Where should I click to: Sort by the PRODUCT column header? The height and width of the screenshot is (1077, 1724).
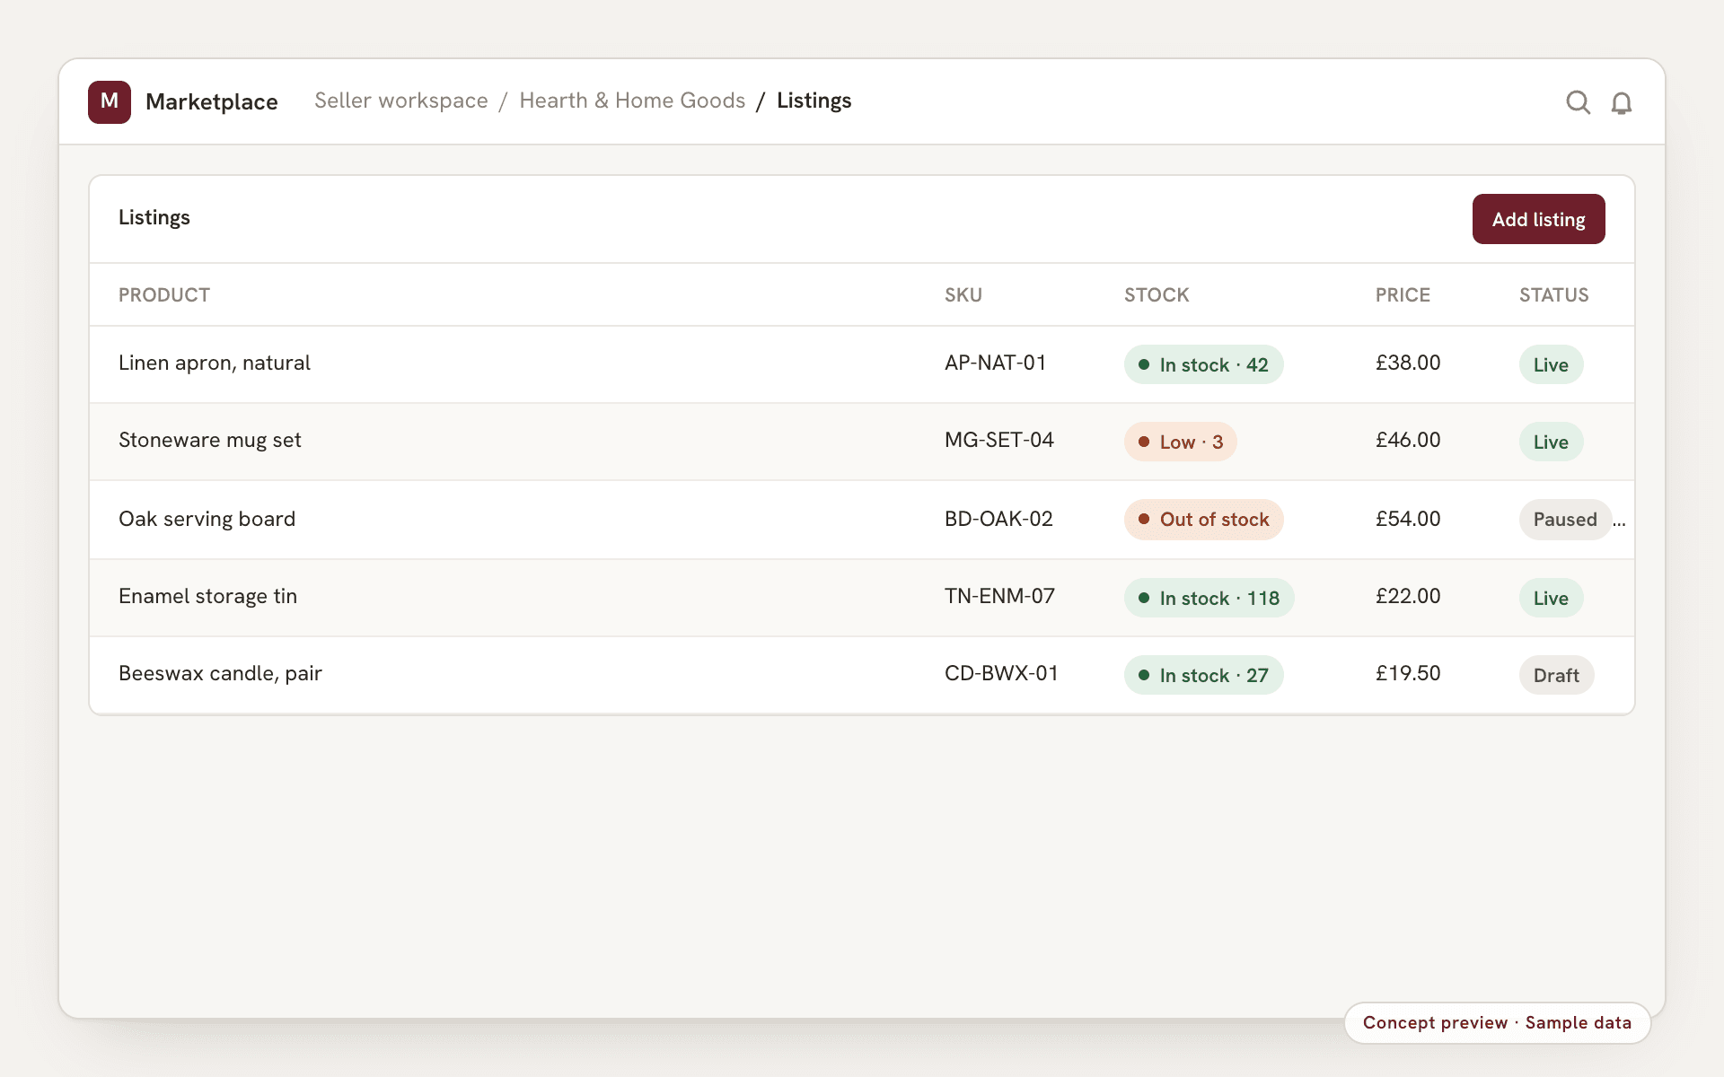tap(164, 294)
